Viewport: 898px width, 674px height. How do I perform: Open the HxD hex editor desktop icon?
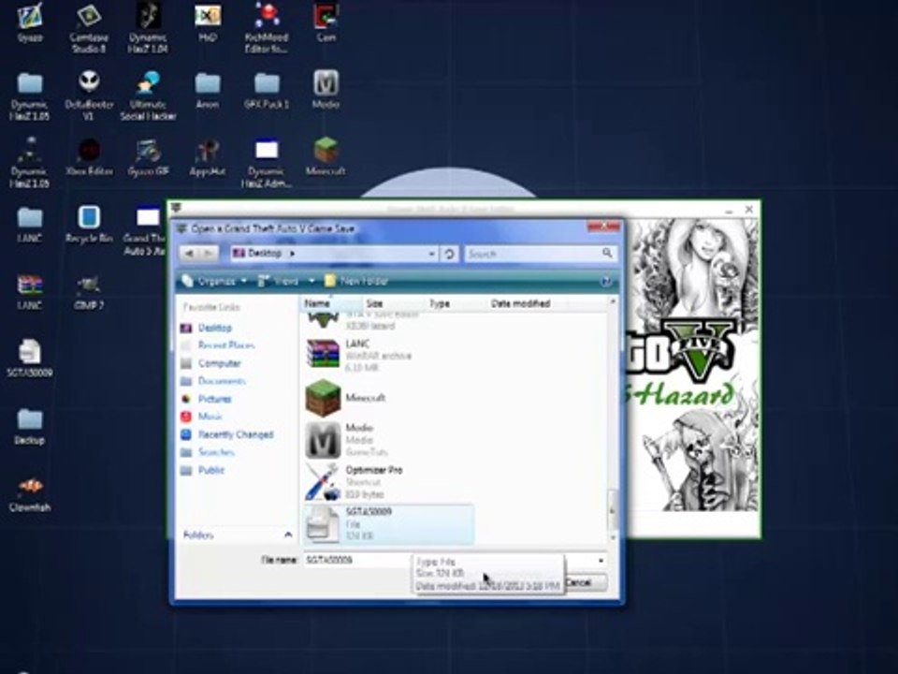tap(208, 22)
